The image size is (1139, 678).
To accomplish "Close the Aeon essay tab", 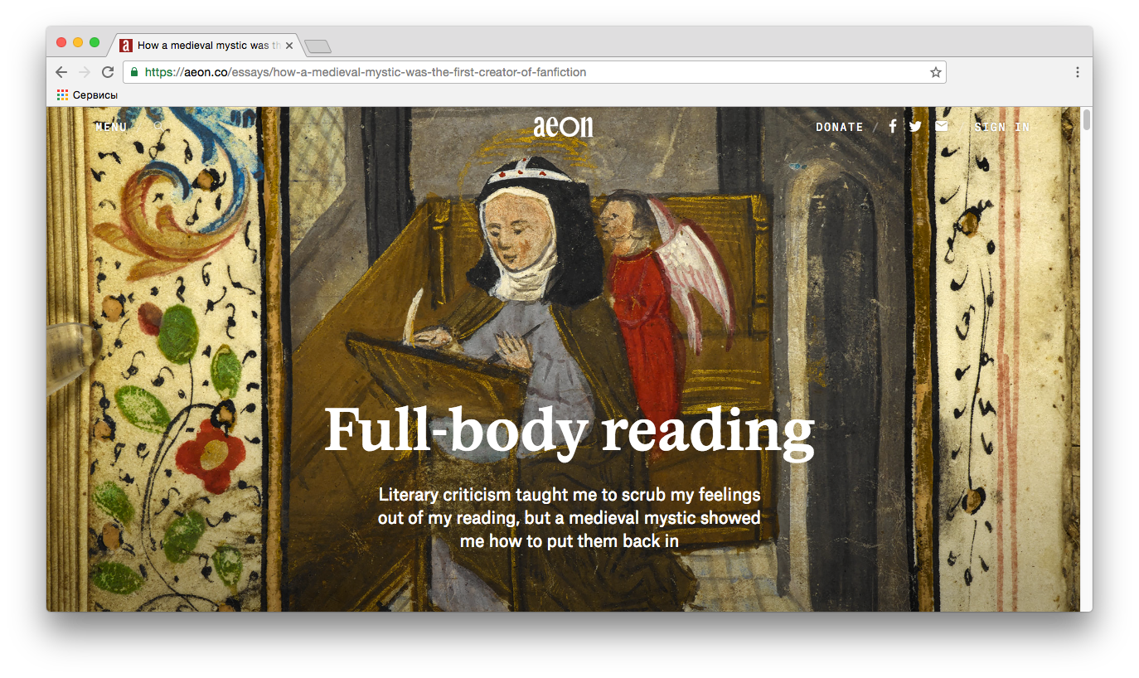I will [289, 46].
